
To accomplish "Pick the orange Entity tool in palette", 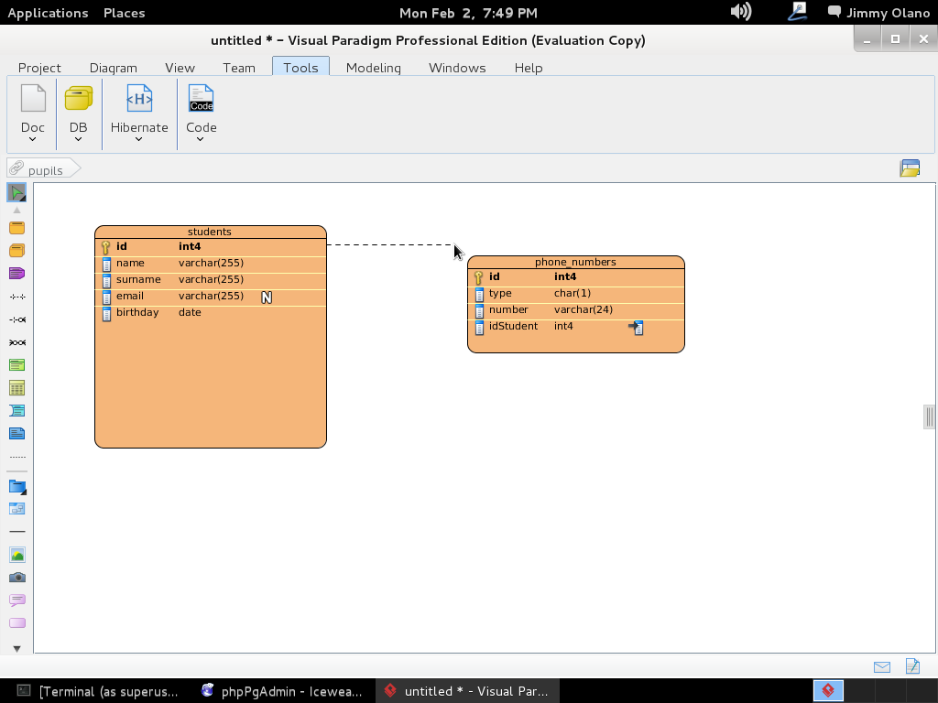I will (16, 228).
